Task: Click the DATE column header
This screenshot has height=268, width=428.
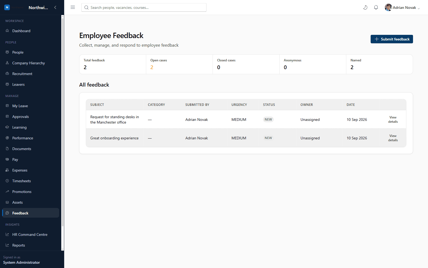Action: tap(351, 105)
